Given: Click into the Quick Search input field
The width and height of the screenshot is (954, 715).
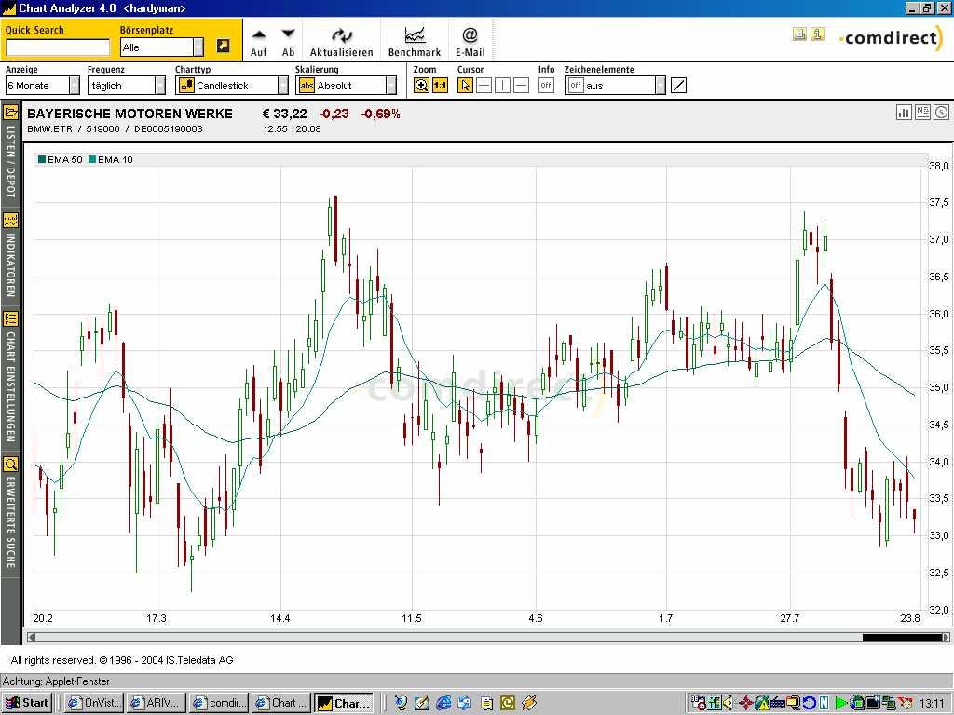Looking at the screenshot, I should coord(58,47).
